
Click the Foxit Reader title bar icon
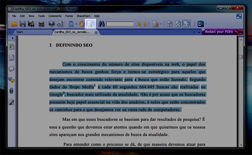[10, 9]
